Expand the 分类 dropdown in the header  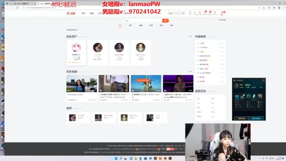[x=100, y=13]
